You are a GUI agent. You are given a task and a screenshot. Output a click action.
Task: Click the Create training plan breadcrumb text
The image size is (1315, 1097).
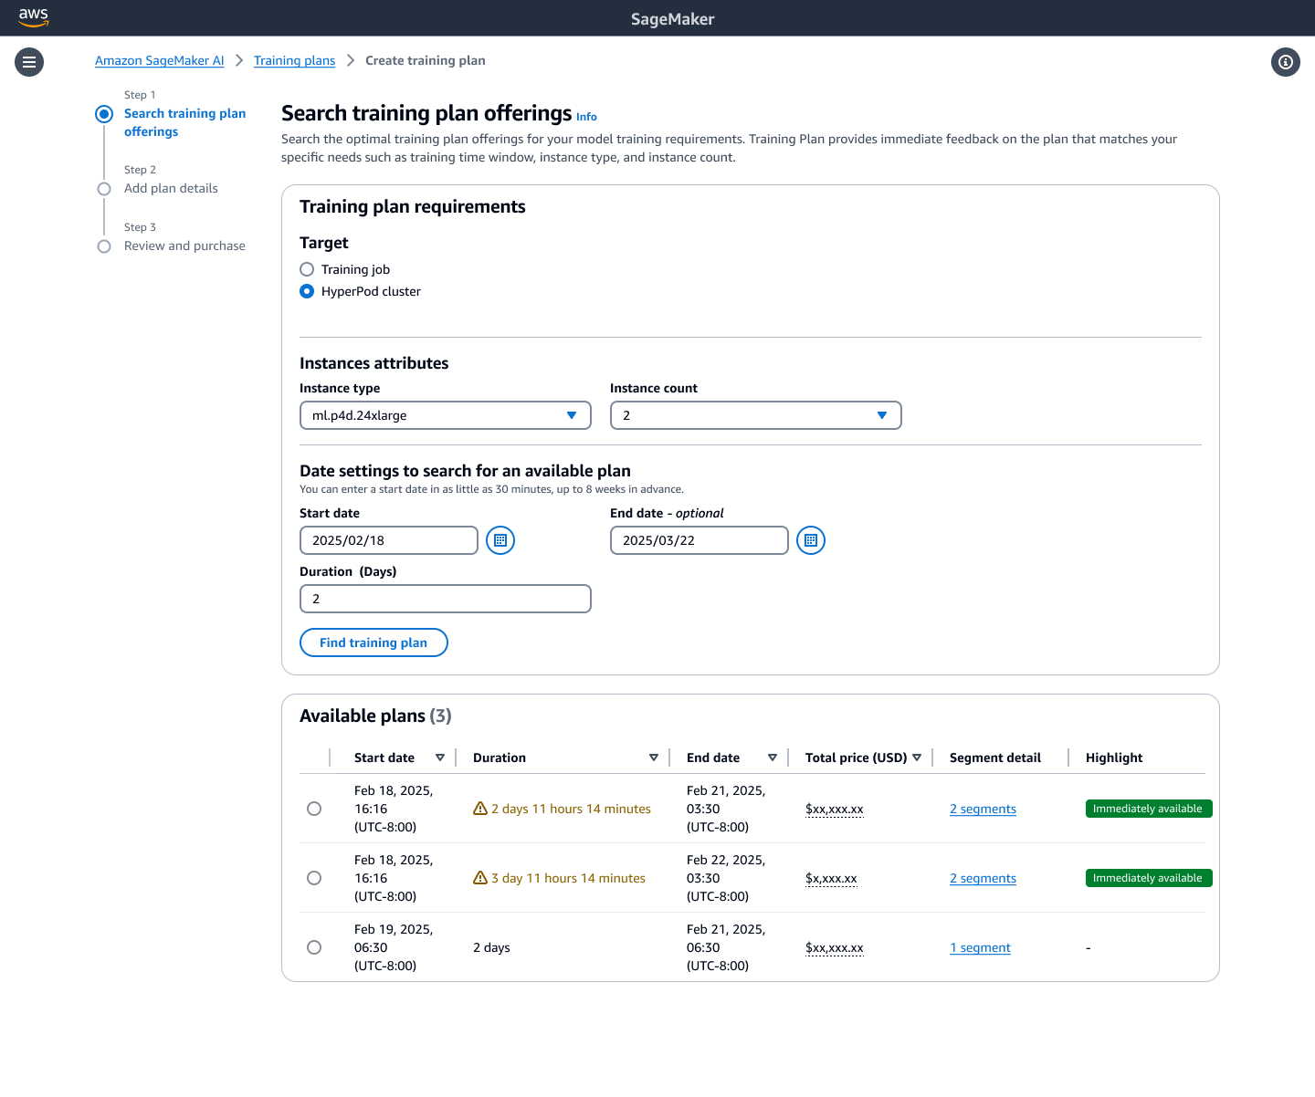tap(426, 60)
